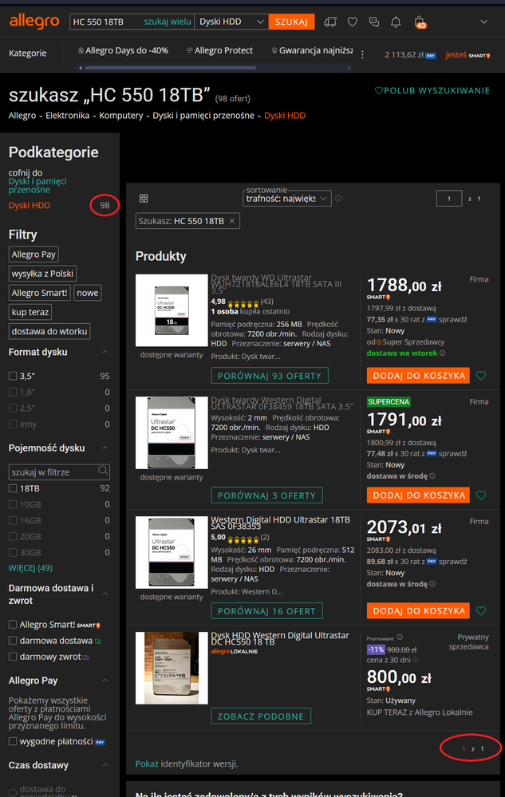Open thumbnail of used 800,00 zł Ultrastar disk

tap(172, 668)
